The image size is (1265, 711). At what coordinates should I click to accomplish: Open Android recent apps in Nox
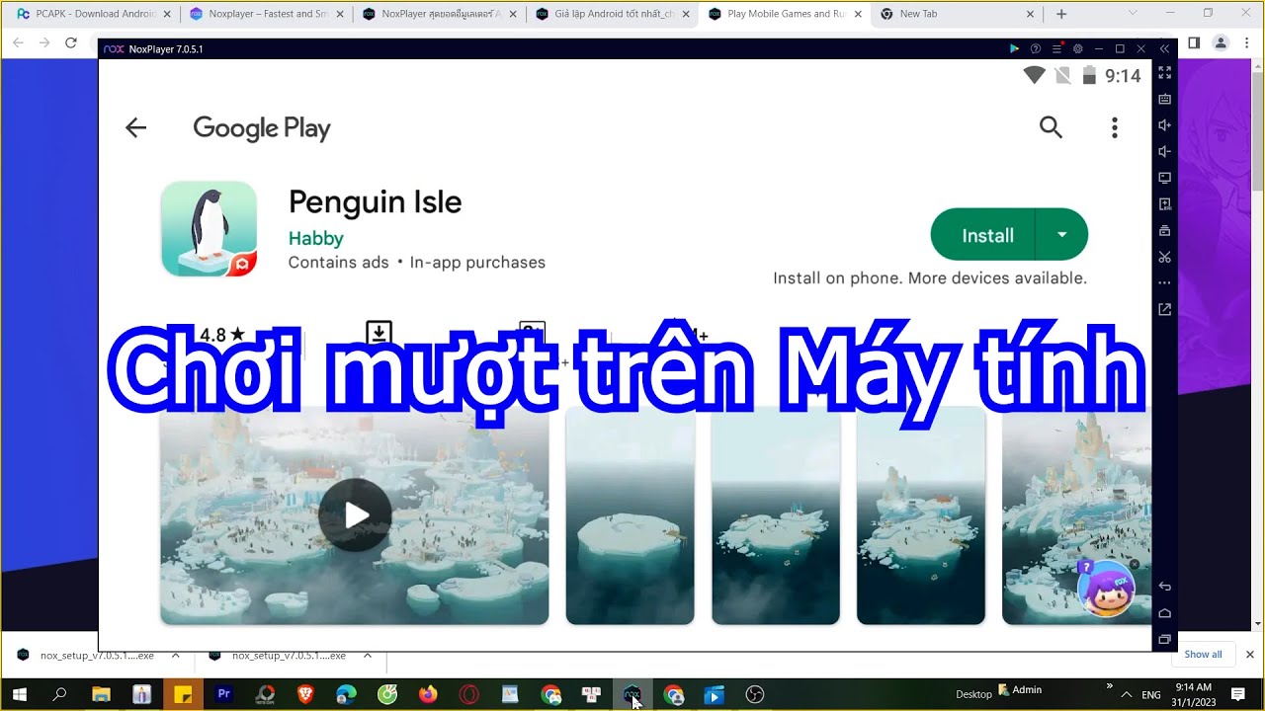click(1164, 640)
